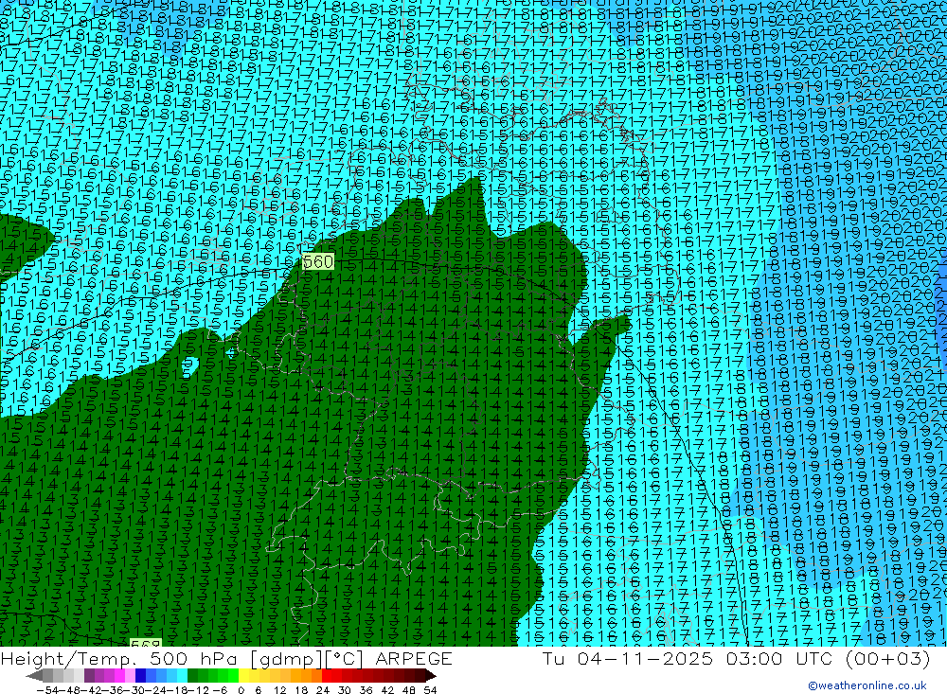This screenshot has width=947, height=694.
Task: Click the 560 contour height label
Action: coord(317,261)
